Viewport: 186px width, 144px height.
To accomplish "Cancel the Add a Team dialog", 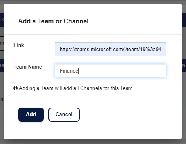I will pyautogui.click(x=64, y=115).
